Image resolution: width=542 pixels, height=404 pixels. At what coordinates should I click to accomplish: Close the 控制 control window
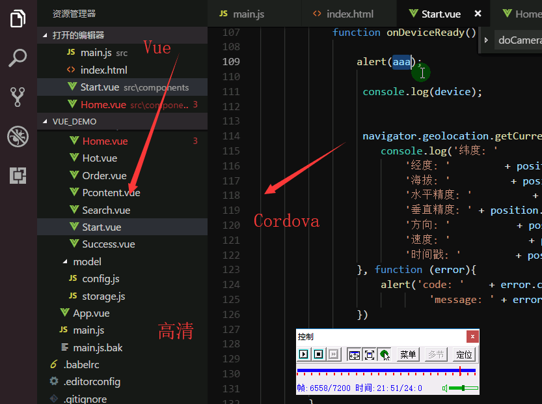coord(472,336)
